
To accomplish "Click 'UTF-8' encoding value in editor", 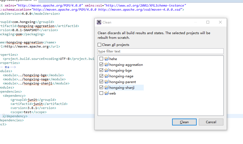I will 65,59.
